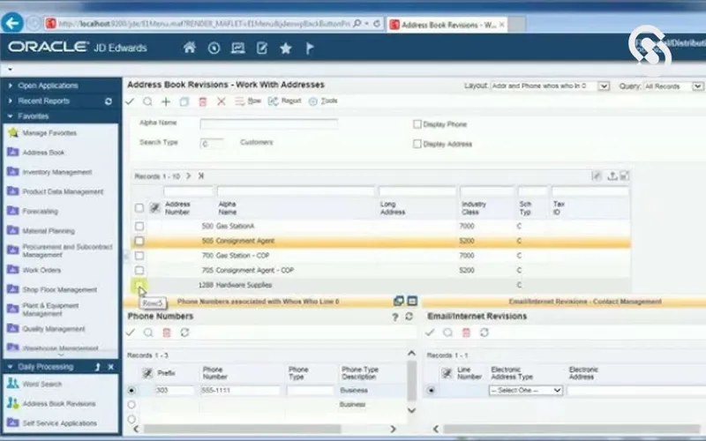Click the export grid data icon

point(612,176)
